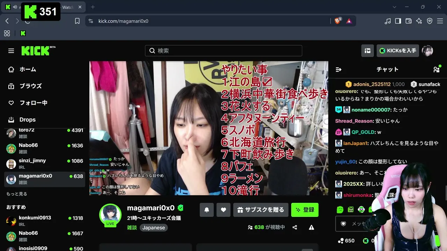
Task: Click username 2025XX in chat
Action: point(354,184)
